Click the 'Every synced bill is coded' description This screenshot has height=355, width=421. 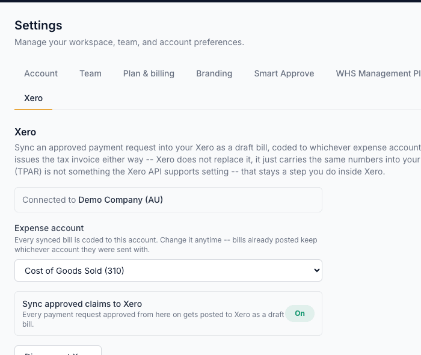click(165, 245)
